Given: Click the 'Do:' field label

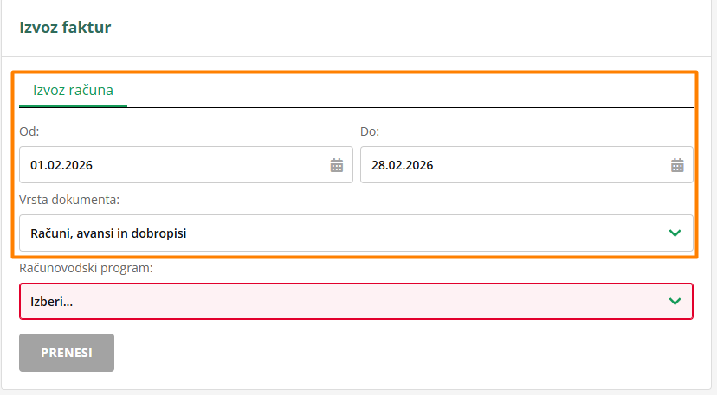Looking at the screenshot, I should click(x=370, y=131).
